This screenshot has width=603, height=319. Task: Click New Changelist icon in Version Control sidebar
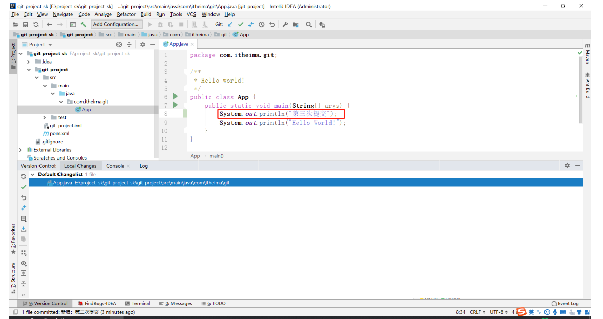tap(24, 218)
